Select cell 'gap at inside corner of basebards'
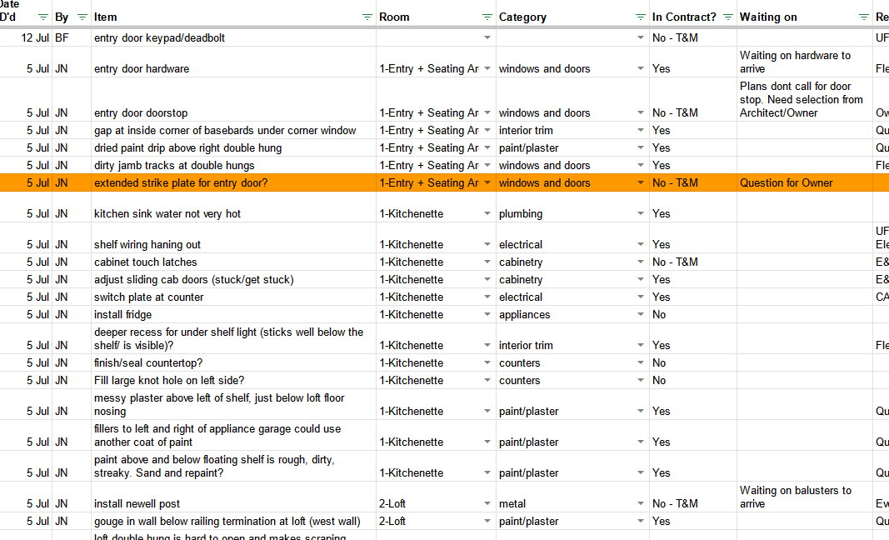 point(233,131)
